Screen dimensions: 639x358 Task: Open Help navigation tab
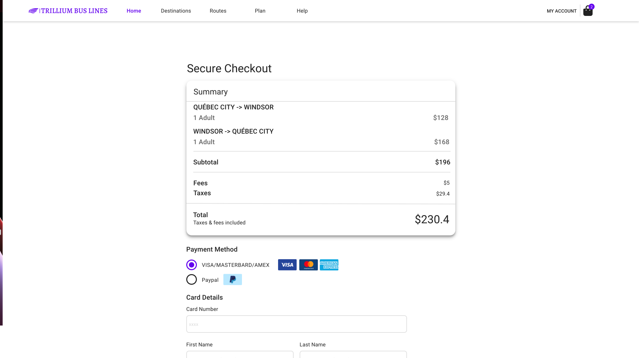(x=302, y=11)
